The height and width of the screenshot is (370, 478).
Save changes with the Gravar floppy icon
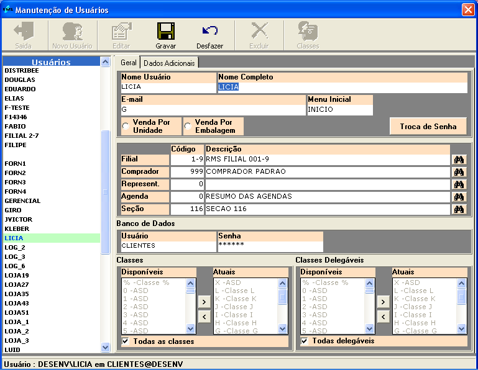[x=166, y=31]
